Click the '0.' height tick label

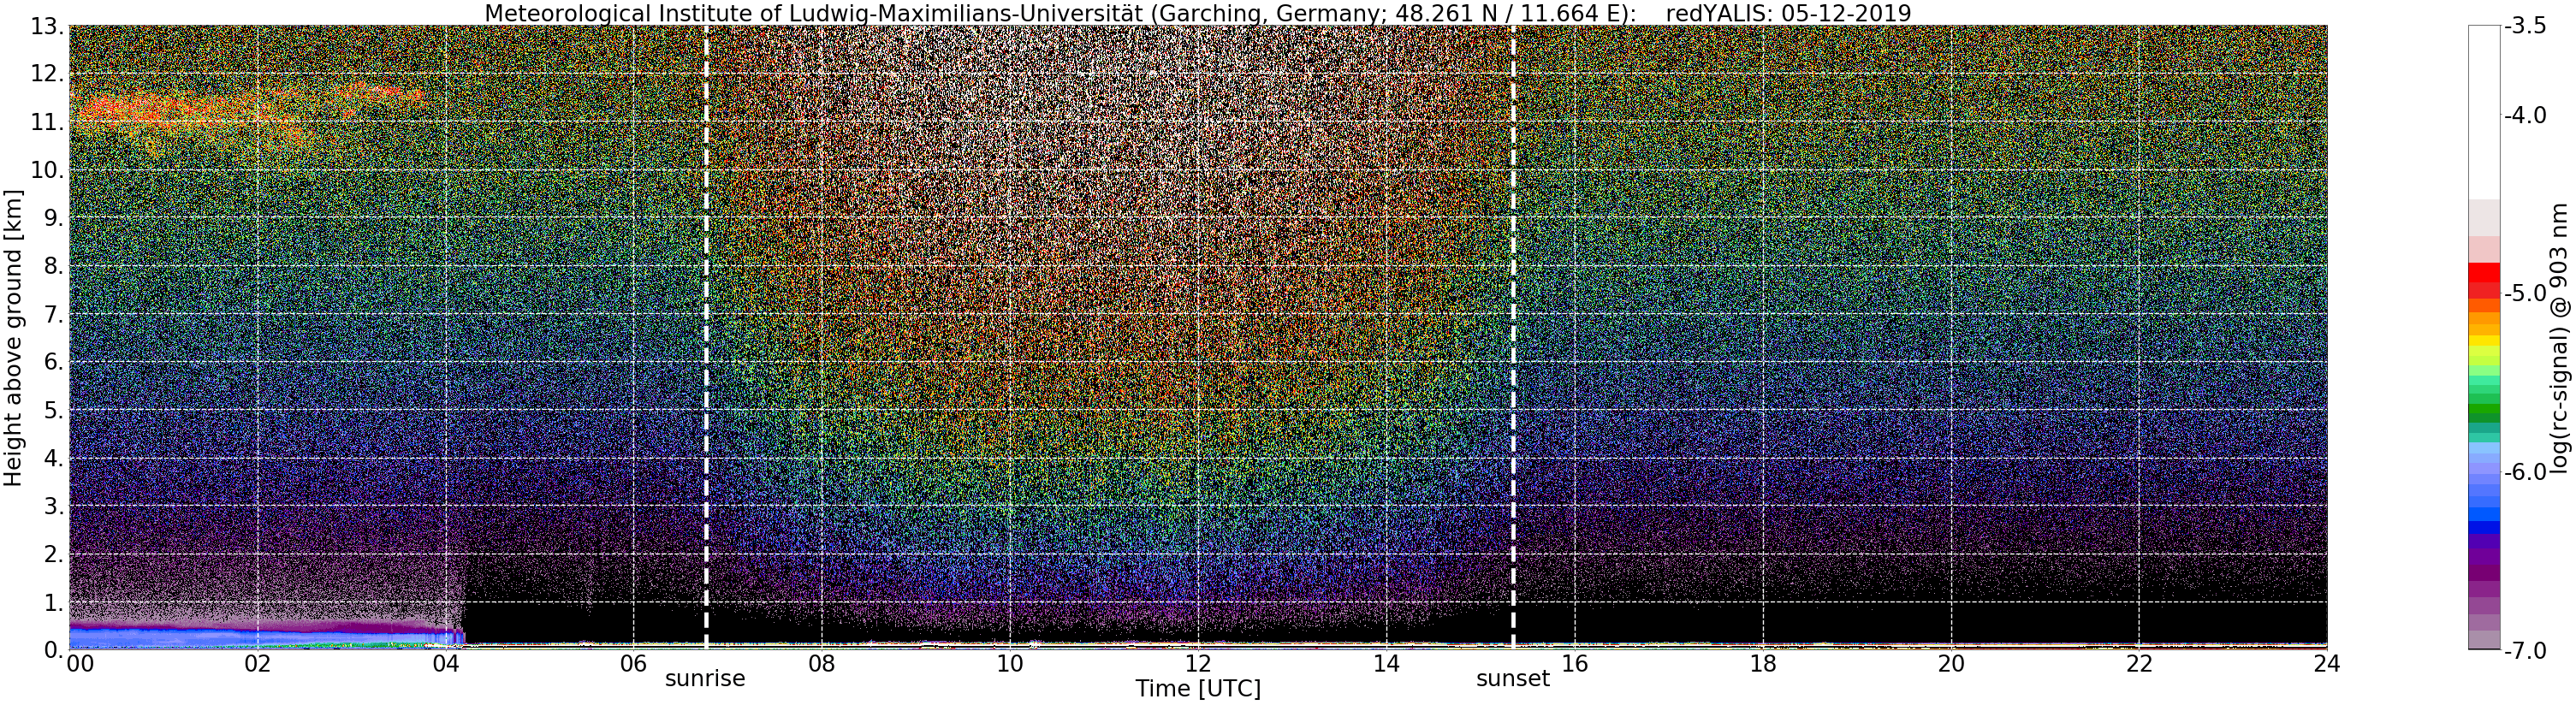53,650
